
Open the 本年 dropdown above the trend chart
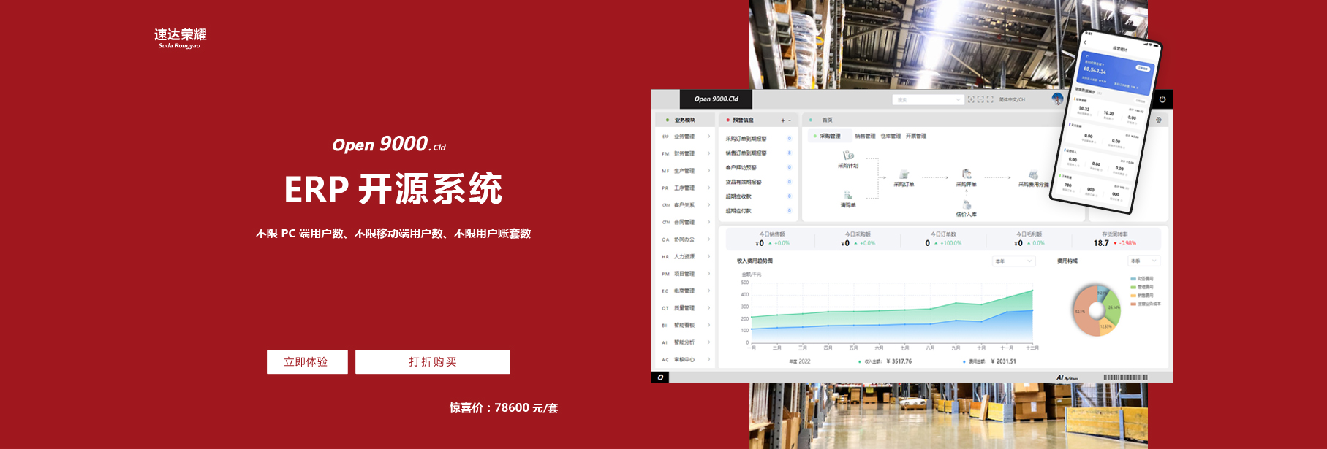tap(1013, 261)
